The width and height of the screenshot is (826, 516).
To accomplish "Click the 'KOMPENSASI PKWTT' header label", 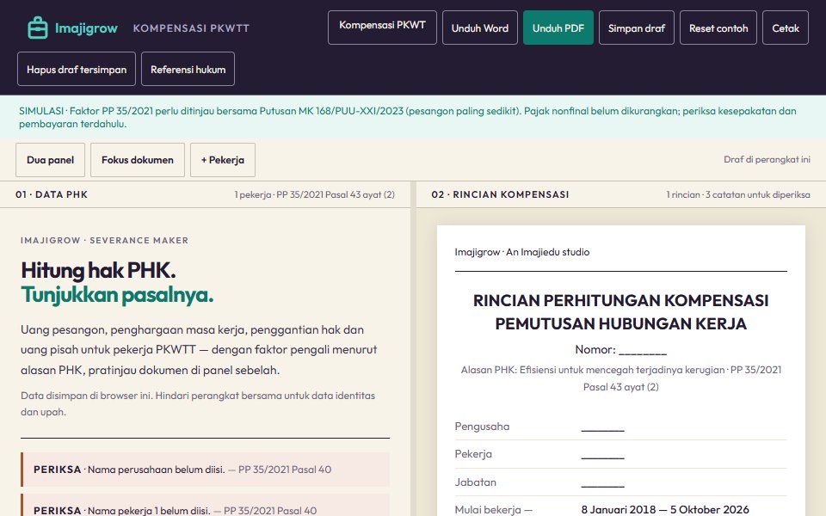I will tap(191, 28).
